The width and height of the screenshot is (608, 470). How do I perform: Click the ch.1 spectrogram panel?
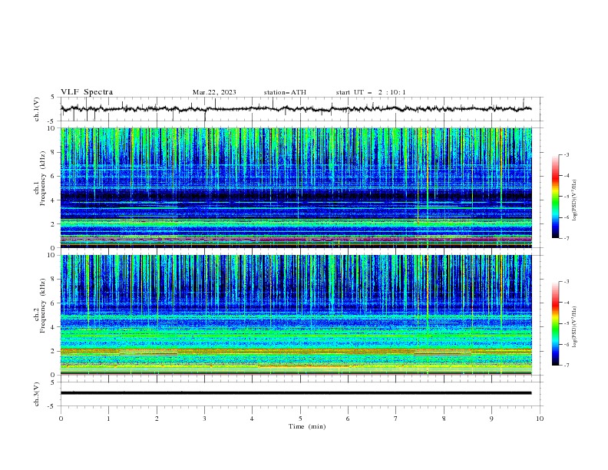296,187
